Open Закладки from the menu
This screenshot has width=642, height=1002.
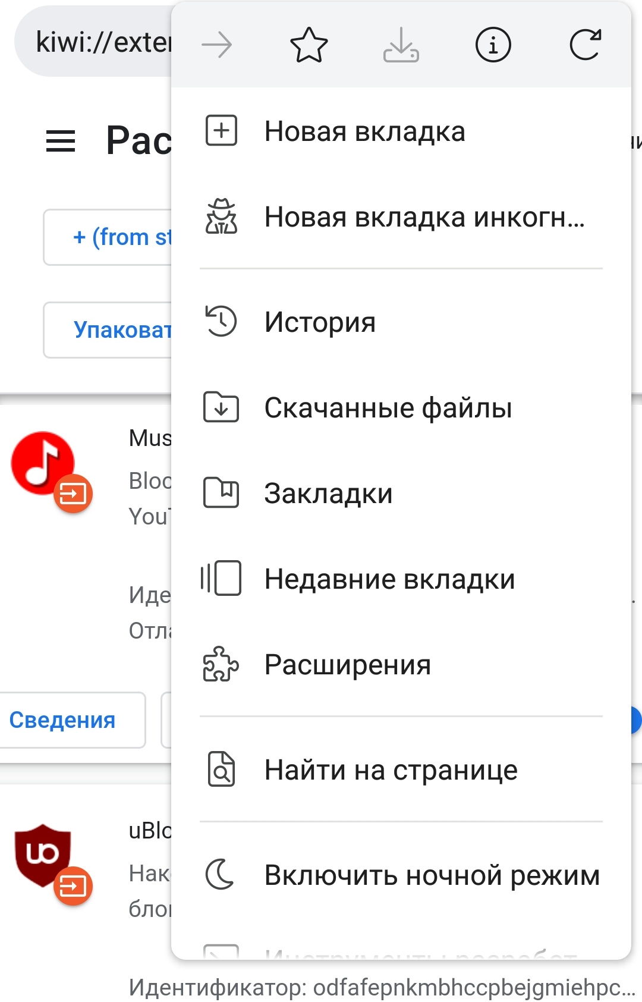point(401,493)
